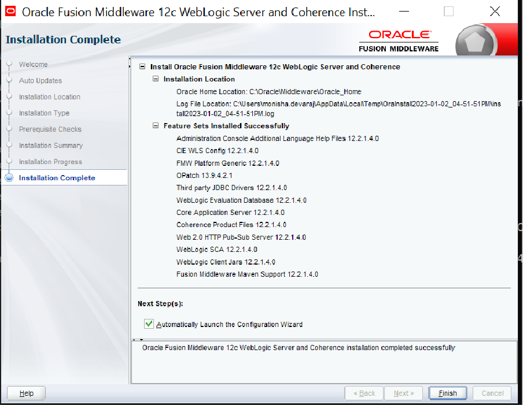
Task: Click the Oracle logo icon in title bar
Action: pyautogui.click(x=11, y=12)
